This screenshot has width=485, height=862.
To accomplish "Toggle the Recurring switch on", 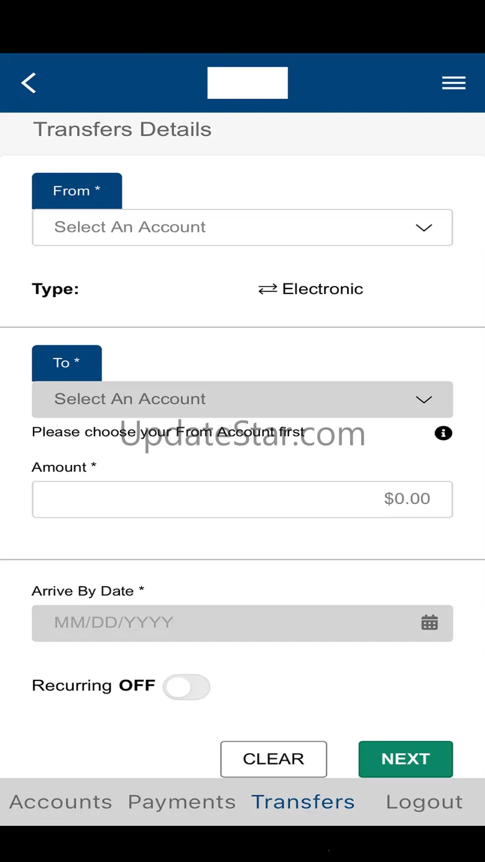I will (186, 687).
